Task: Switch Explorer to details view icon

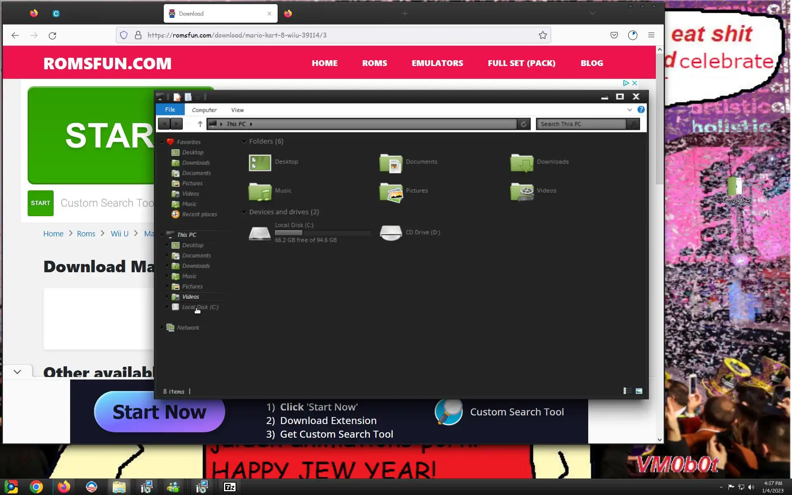Action: point(627,391)
